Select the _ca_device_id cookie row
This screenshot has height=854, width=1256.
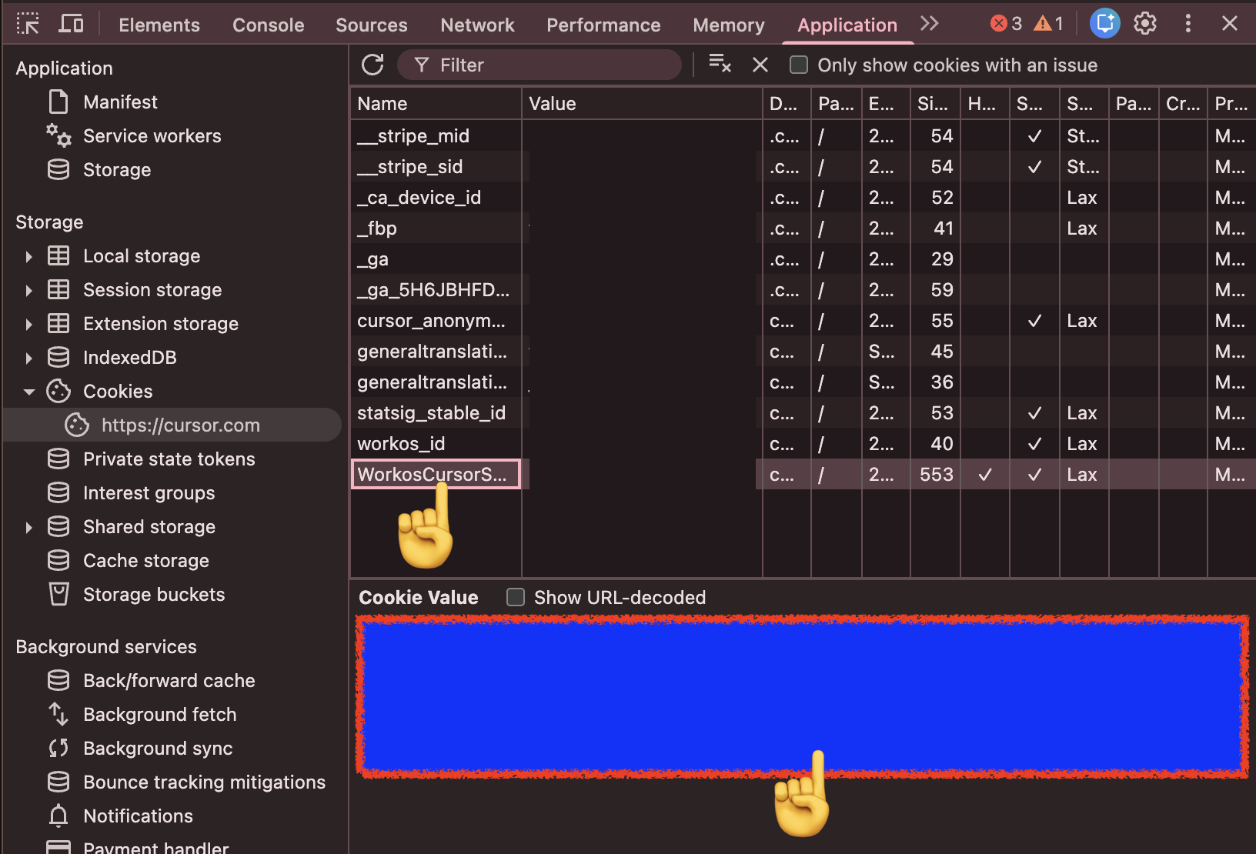[x=803, y=197]
